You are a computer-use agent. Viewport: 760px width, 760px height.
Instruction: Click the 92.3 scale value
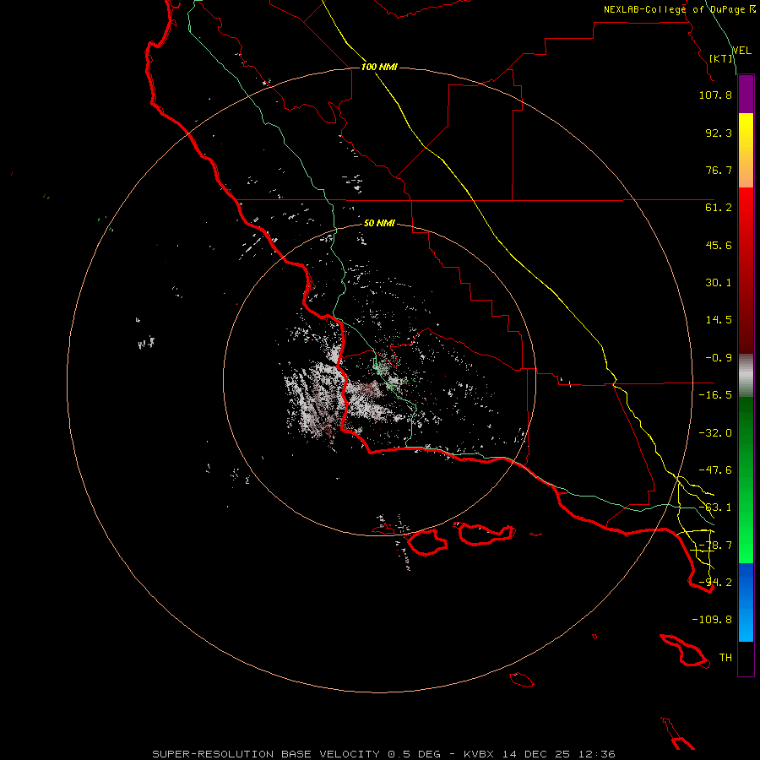719,133
